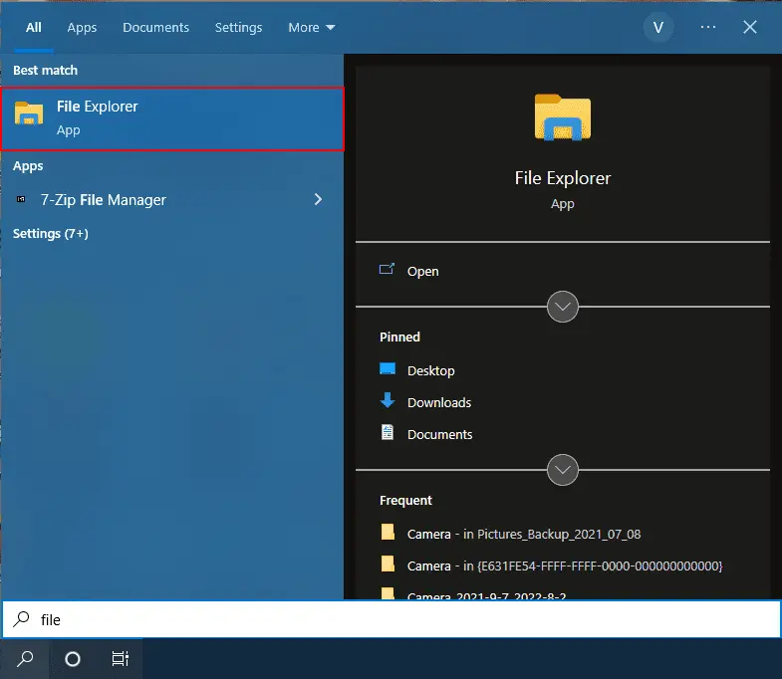Click the large File Explorer preview icon
This screenshot has width=782, height=679.
(x=563, y=117)
